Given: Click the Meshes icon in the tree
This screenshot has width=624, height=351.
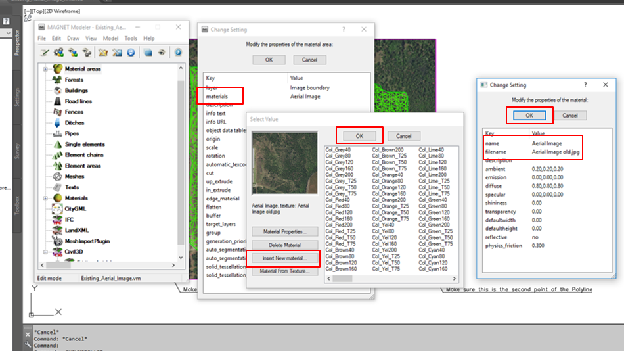Looking at the screenshot, I should tap(58, 176).
